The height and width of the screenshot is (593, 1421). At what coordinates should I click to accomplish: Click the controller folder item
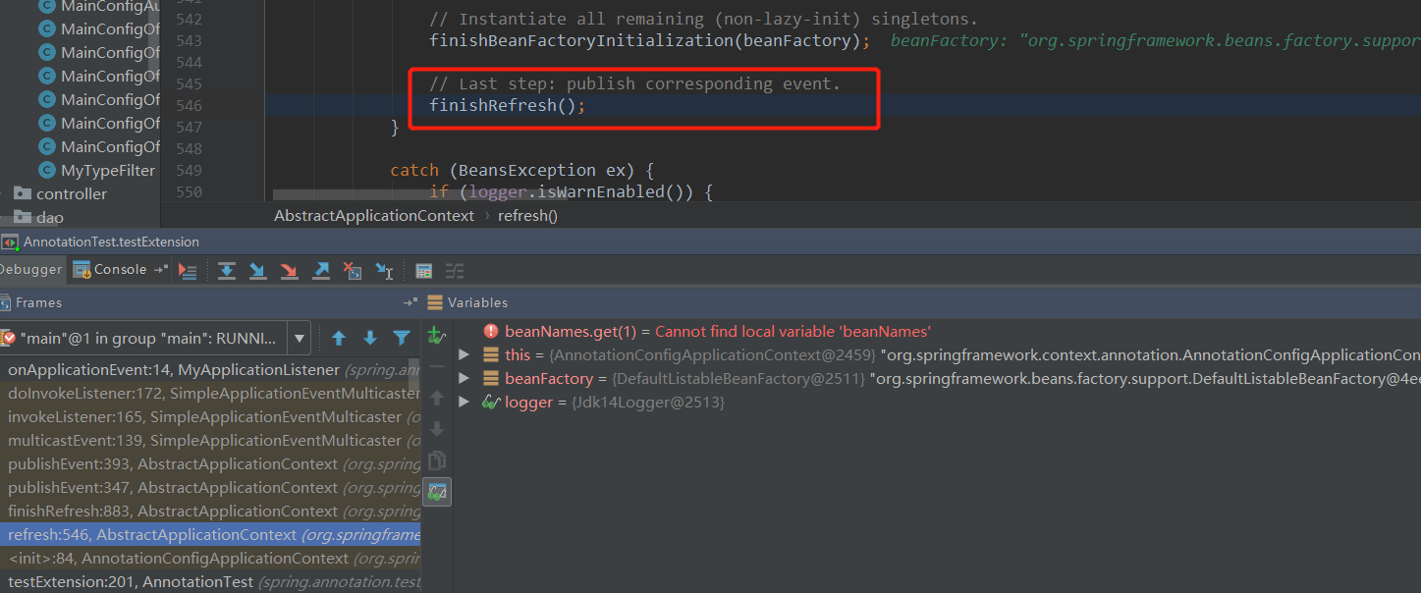[x=61, y=194]
